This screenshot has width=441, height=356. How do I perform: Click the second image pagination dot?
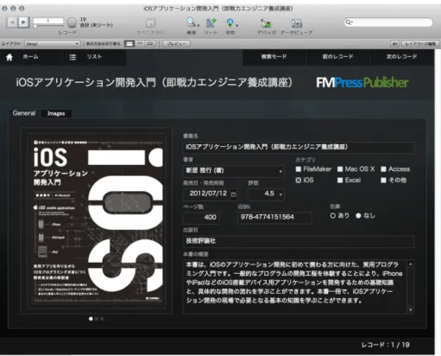(97, 319)
